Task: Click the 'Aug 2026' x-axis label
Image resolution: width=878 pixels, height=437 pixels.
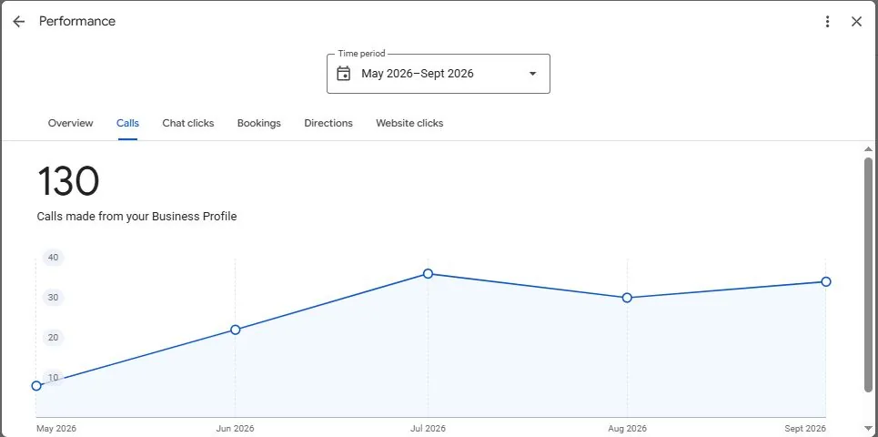Action: [627, 429]
